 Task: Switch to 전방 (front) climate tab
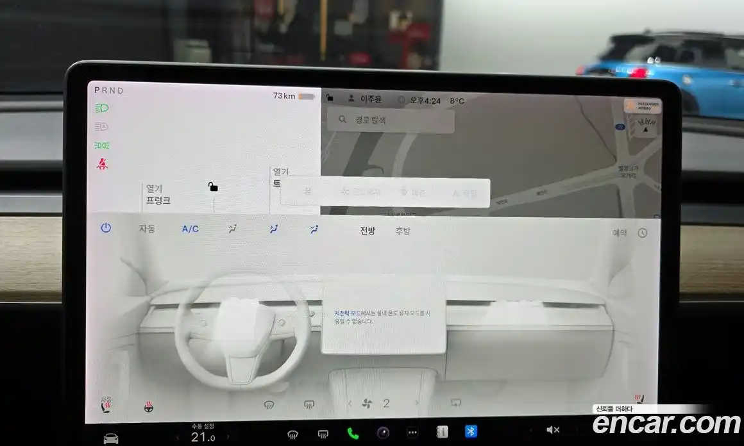368,231
